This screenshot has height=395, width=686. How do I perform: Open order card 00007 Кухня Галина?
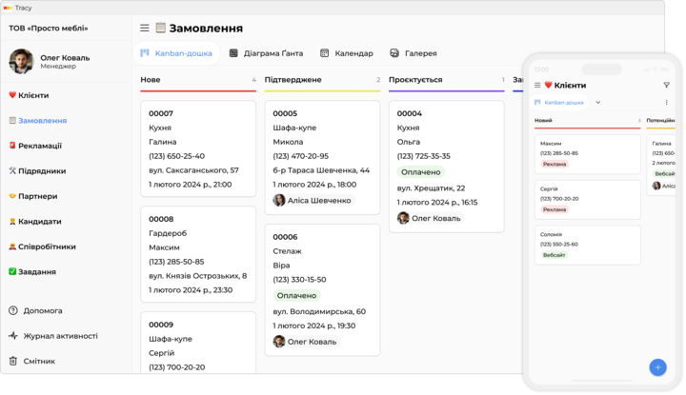pos(198,148)
